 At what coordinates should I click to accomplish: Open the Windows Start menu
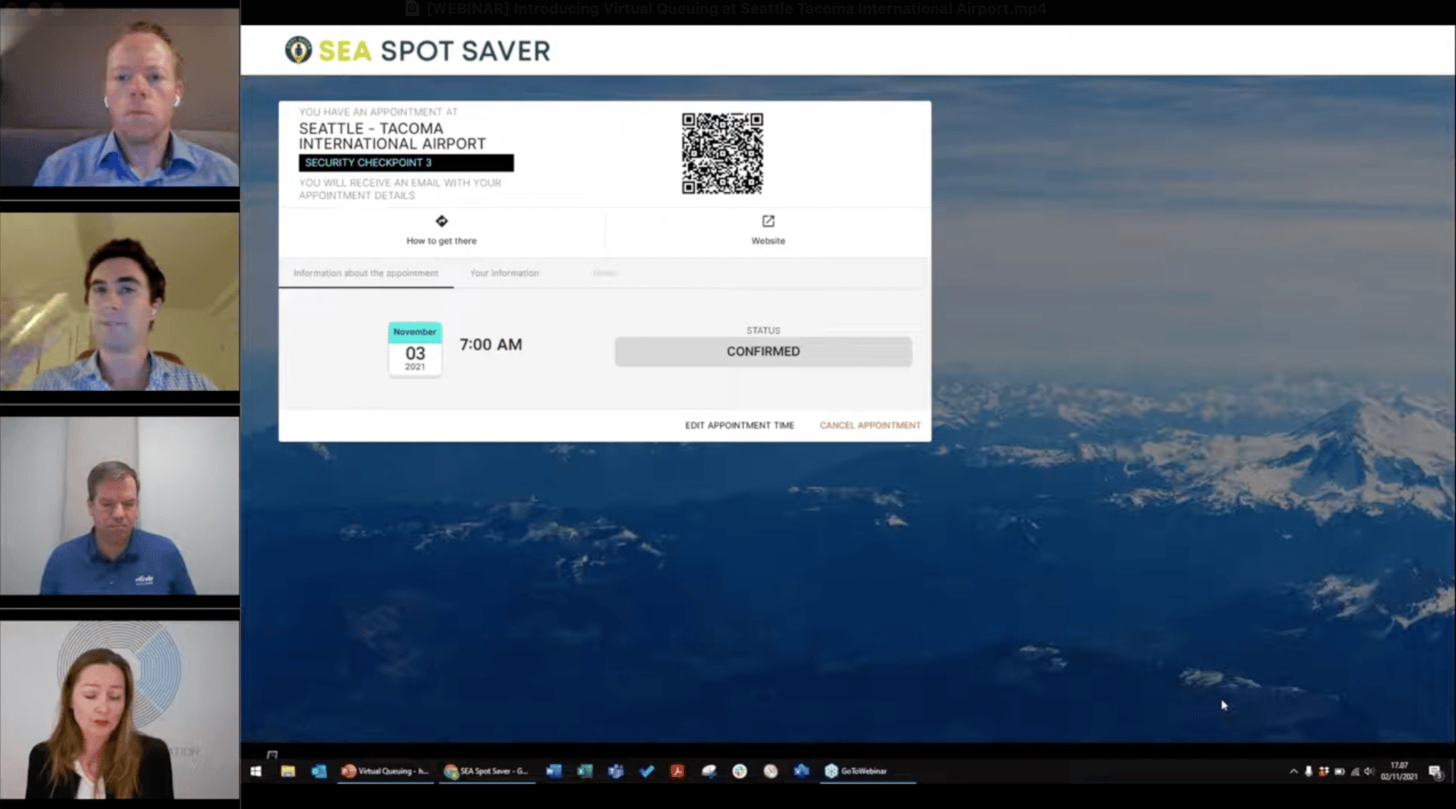256,771
